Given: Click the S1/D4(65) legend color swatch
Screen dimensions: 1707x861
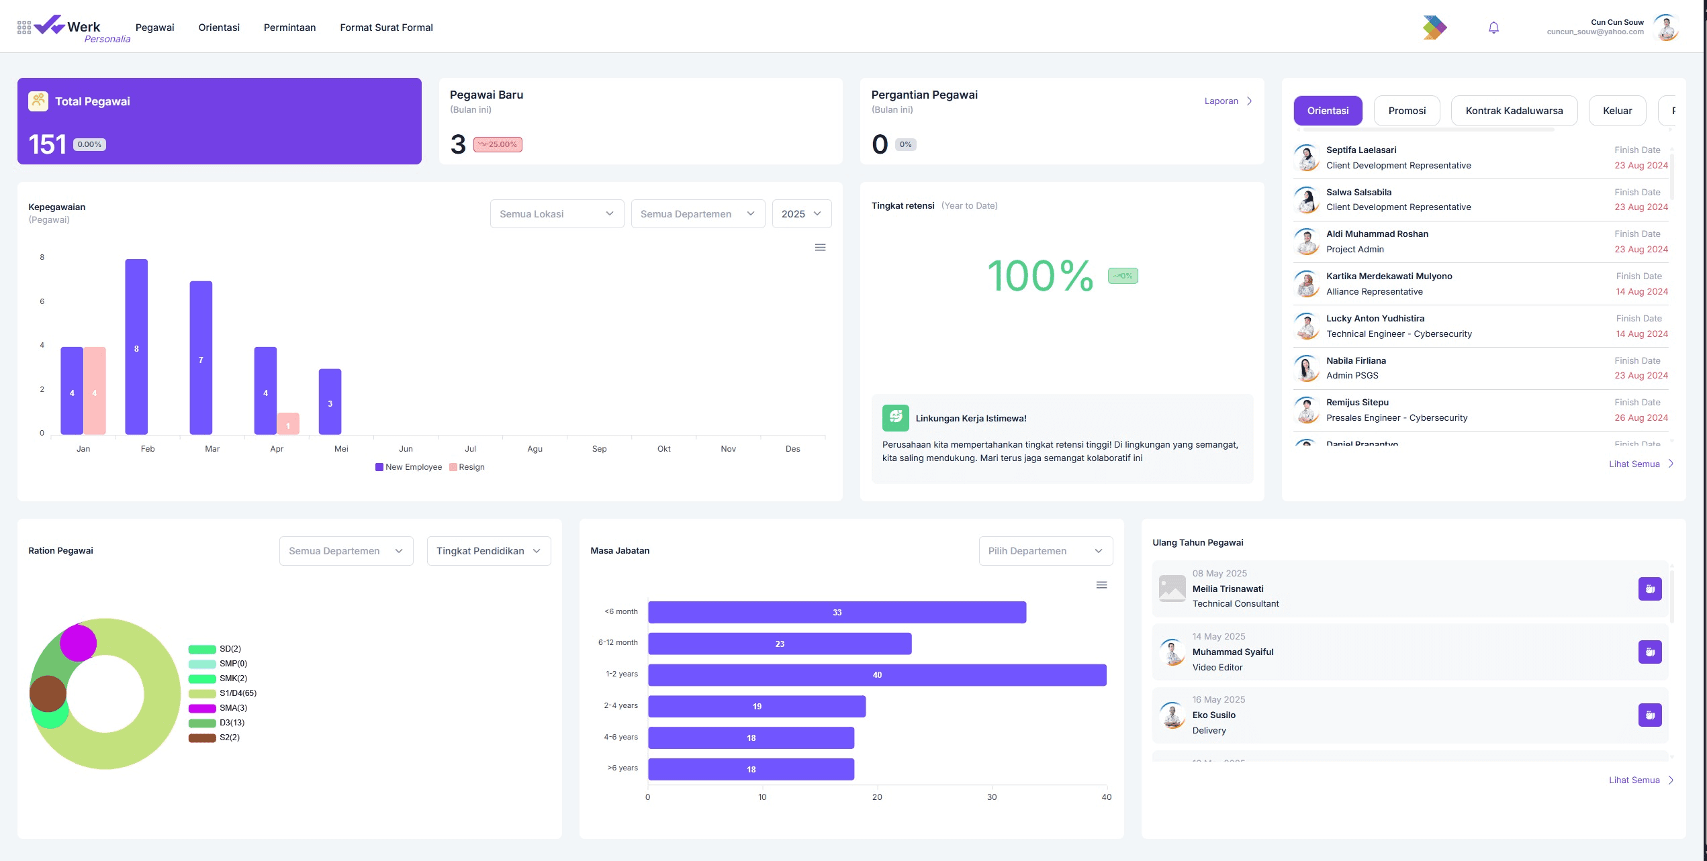Looking at the screenshot, I should tap(201, 693).
